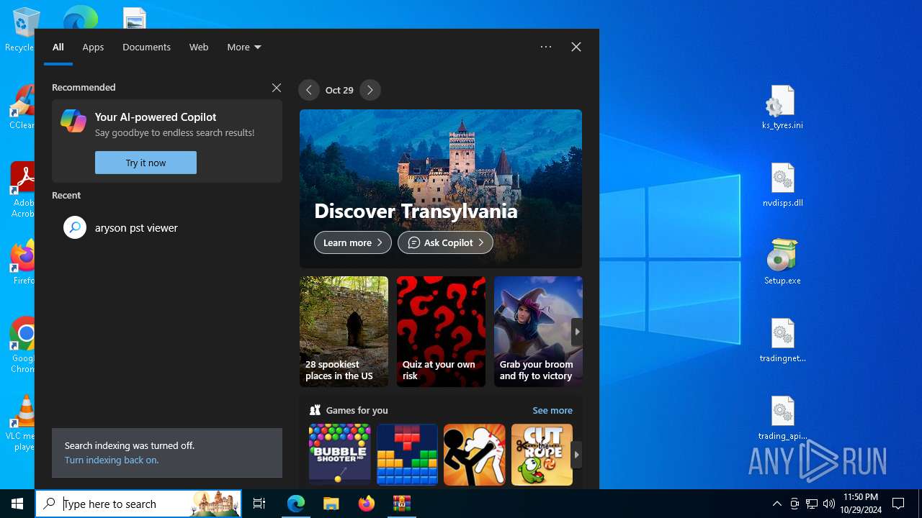Dismiss the Recommended section

(x=277, y=87)
